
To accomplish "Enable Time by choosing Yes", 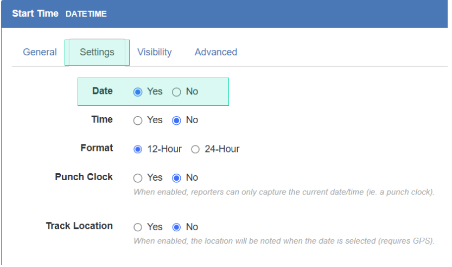I will click(138, 120).
